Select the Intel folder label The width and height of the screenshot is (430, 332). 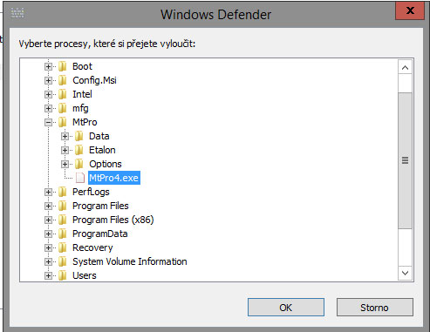82,94
